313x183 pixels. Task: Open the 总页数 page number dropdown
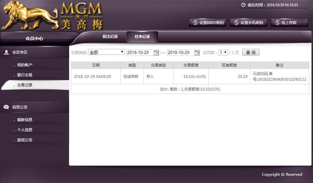pos(223,52)
